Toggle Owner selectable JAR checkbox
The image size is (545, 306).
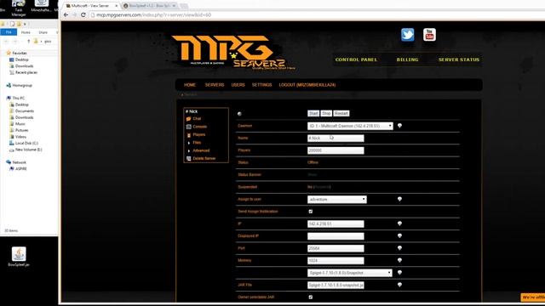tap(311, 297)
